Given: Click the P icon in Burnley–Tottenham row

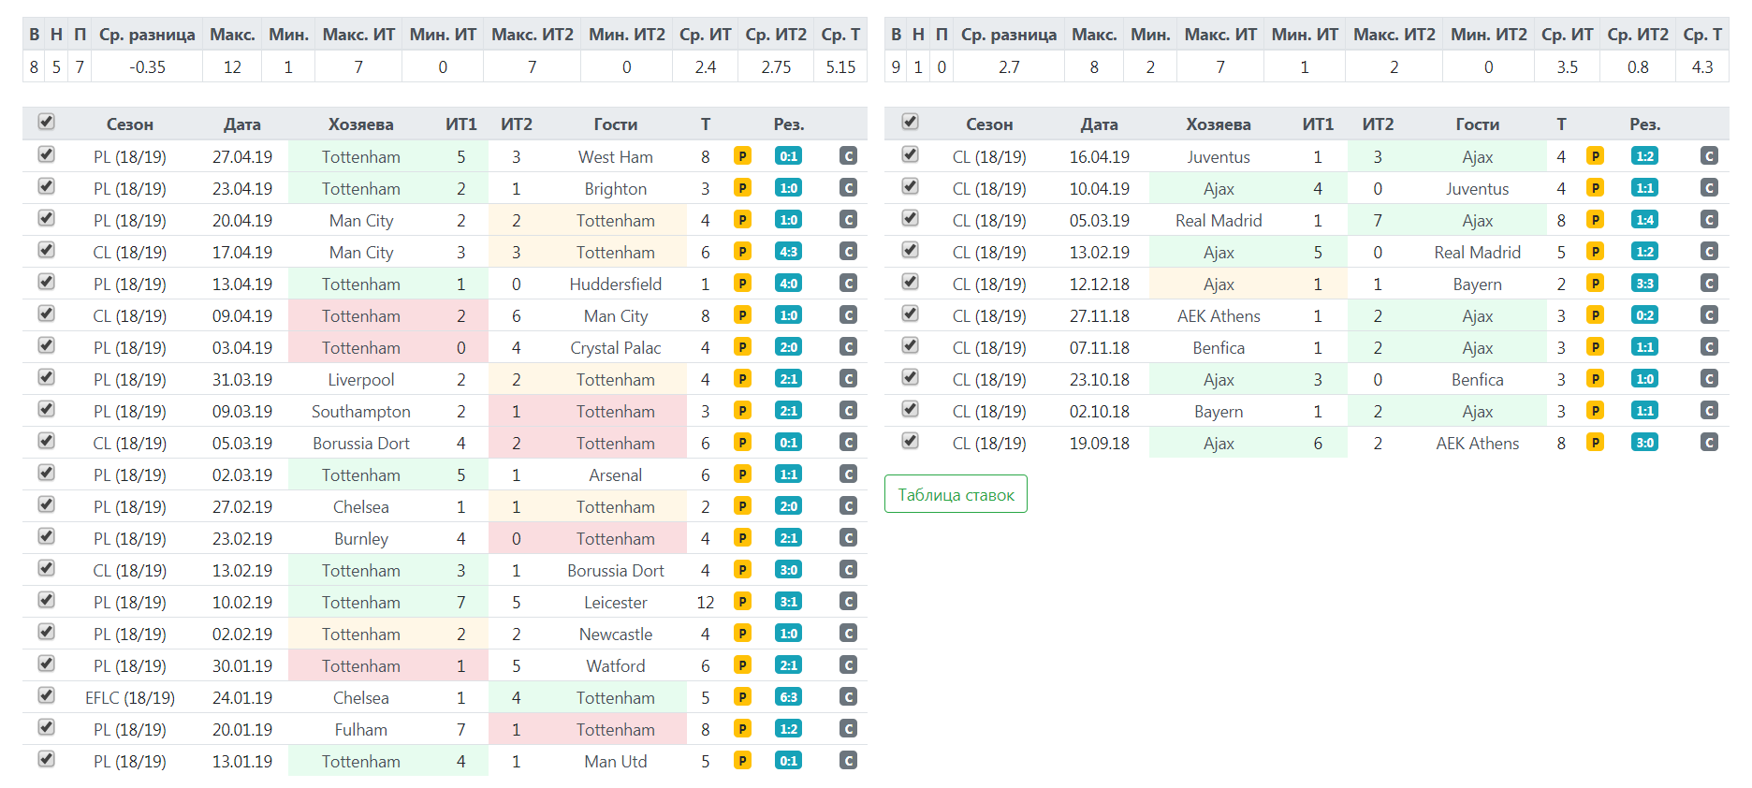Looking at the screenshot, I should [742, 538].
